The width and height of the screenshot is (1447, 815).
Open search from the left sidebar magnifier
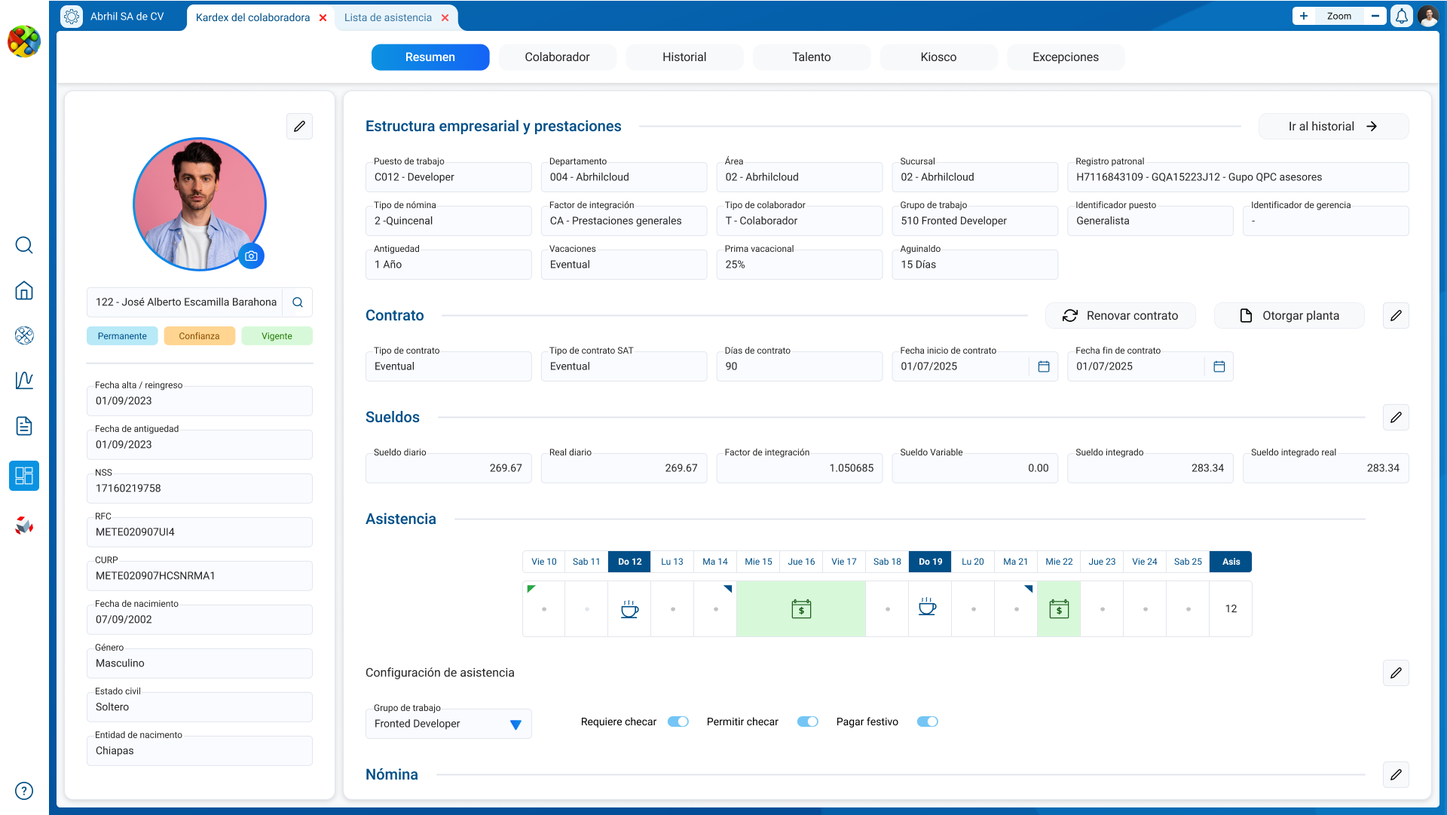tap(24, 245)
